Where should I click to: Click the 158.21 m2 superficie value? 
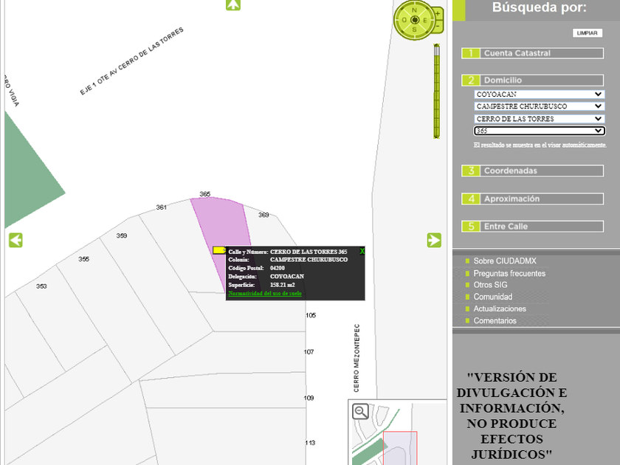[282, 285]
